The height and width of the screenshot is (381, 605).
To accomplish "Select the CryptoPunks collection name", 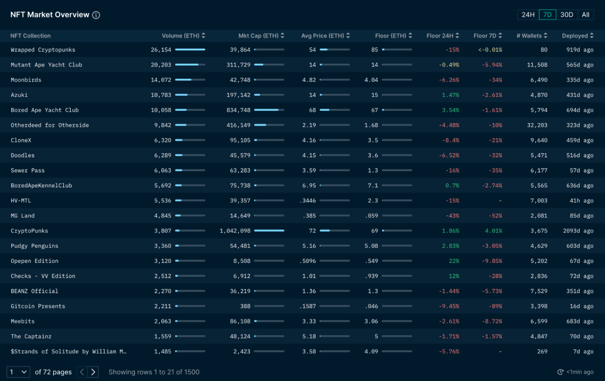I will 29,231.
